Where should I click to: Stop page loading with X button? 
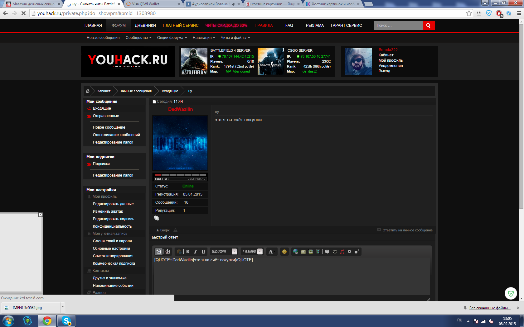pyautogui.click(x=23, y=13)
